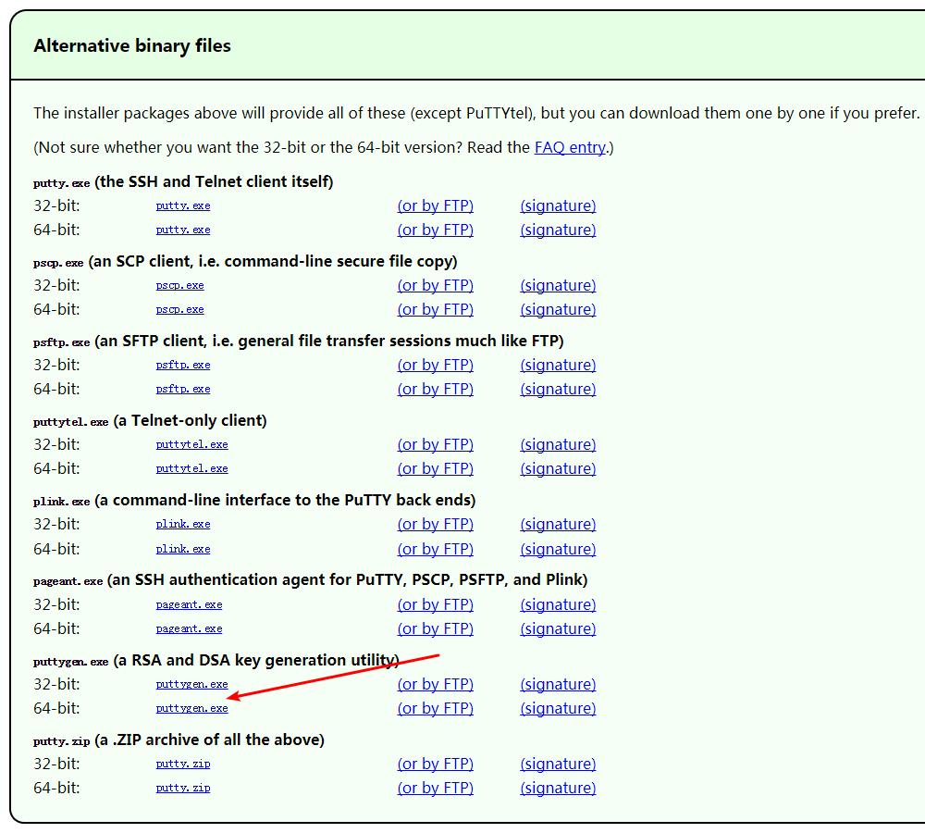Viewport: 925px width, 833px height.
Task: Get 32-bit plink.exe by FTP
Action: point(436,525)
